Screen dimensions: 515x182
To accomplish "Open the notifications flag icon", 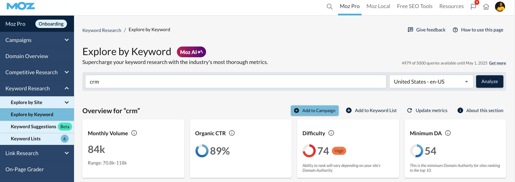I will (x=473, y=6).
